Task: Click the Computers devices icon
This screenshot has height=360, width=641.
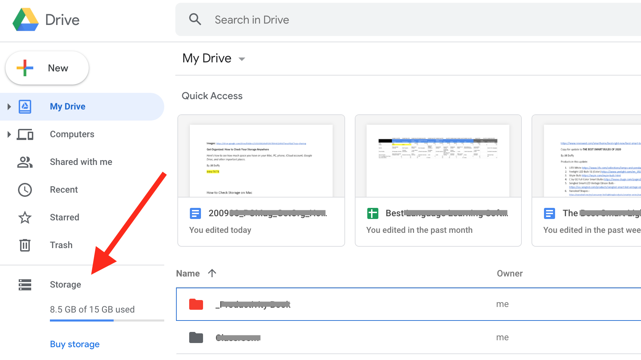Action: pos(25,134)
